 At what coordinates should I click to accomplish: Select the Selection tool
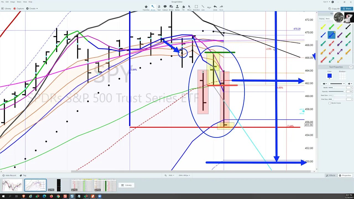click(x=196, y=7)
